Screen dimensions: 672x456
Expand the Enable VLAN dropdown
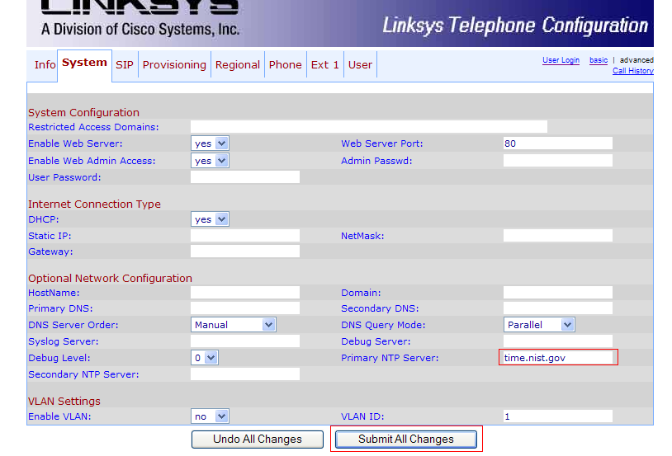click(x=210, y=416)
